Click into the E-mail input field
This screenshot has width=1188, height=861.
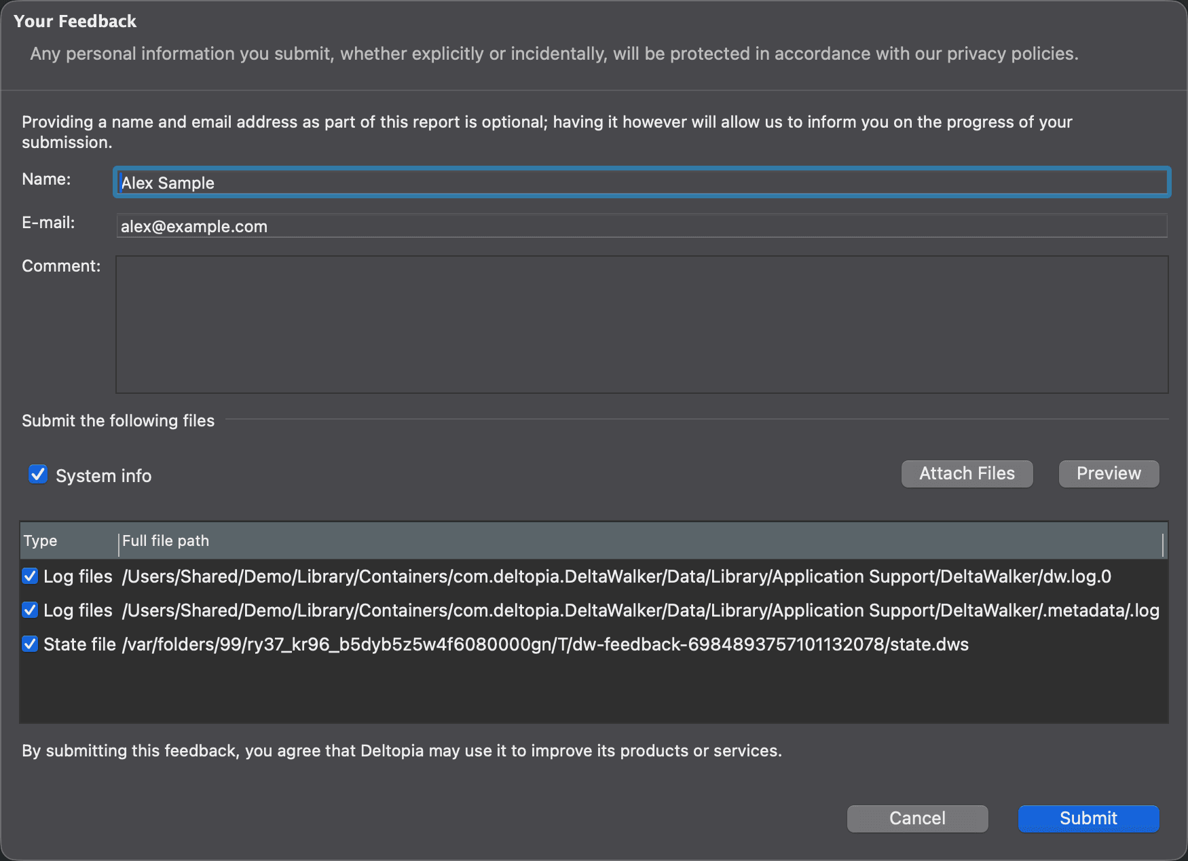[642, 226]
